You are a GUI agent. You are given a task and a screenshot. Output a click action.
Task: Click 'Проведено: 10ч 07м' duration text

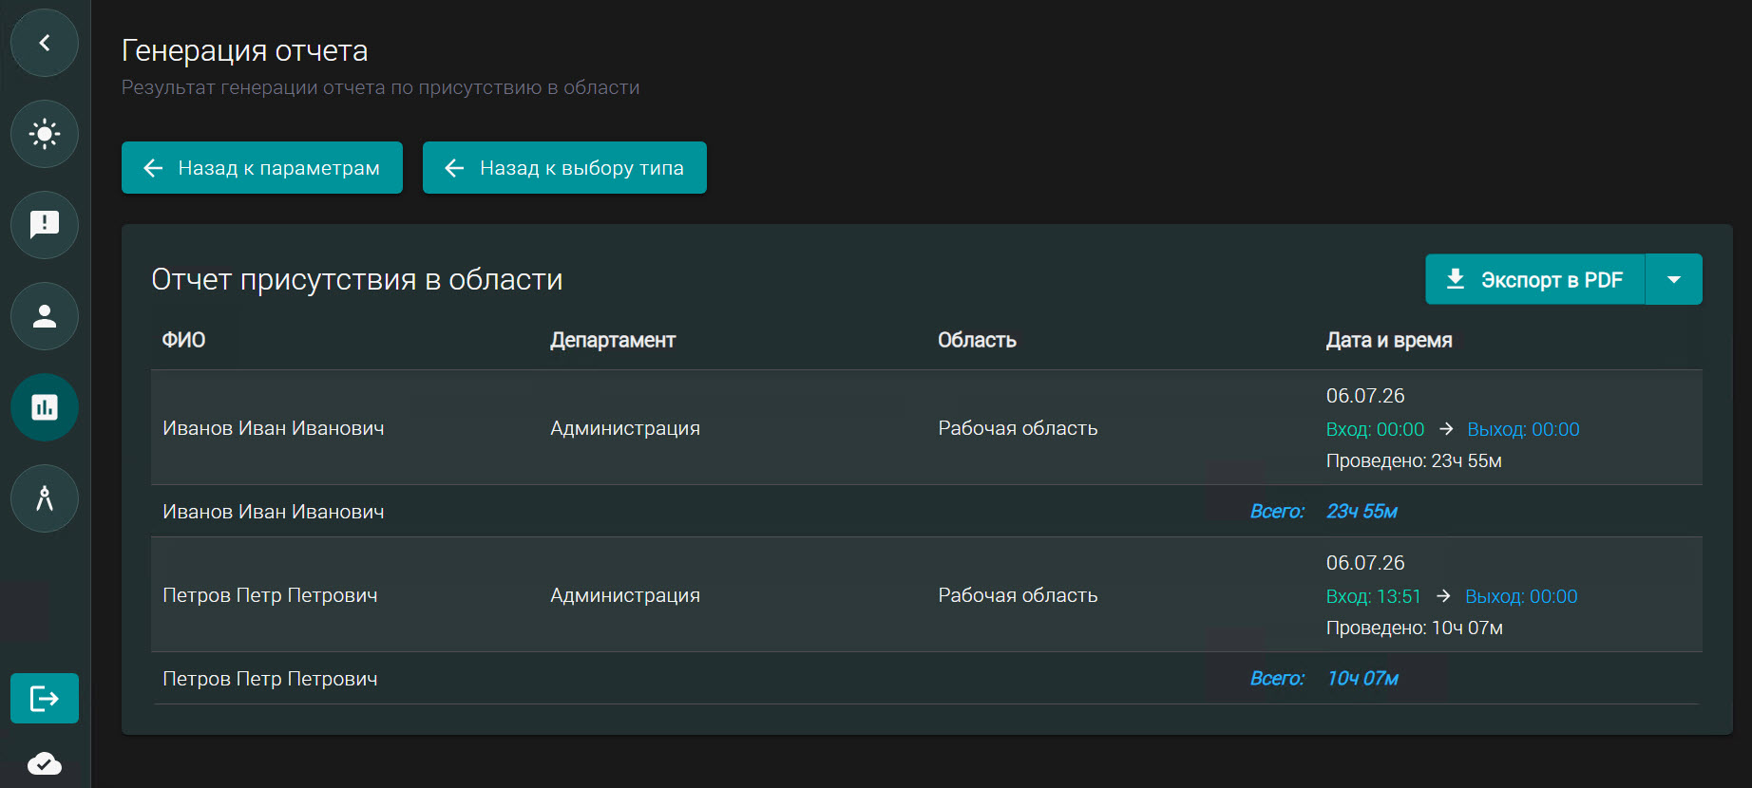pos(1414,628)
